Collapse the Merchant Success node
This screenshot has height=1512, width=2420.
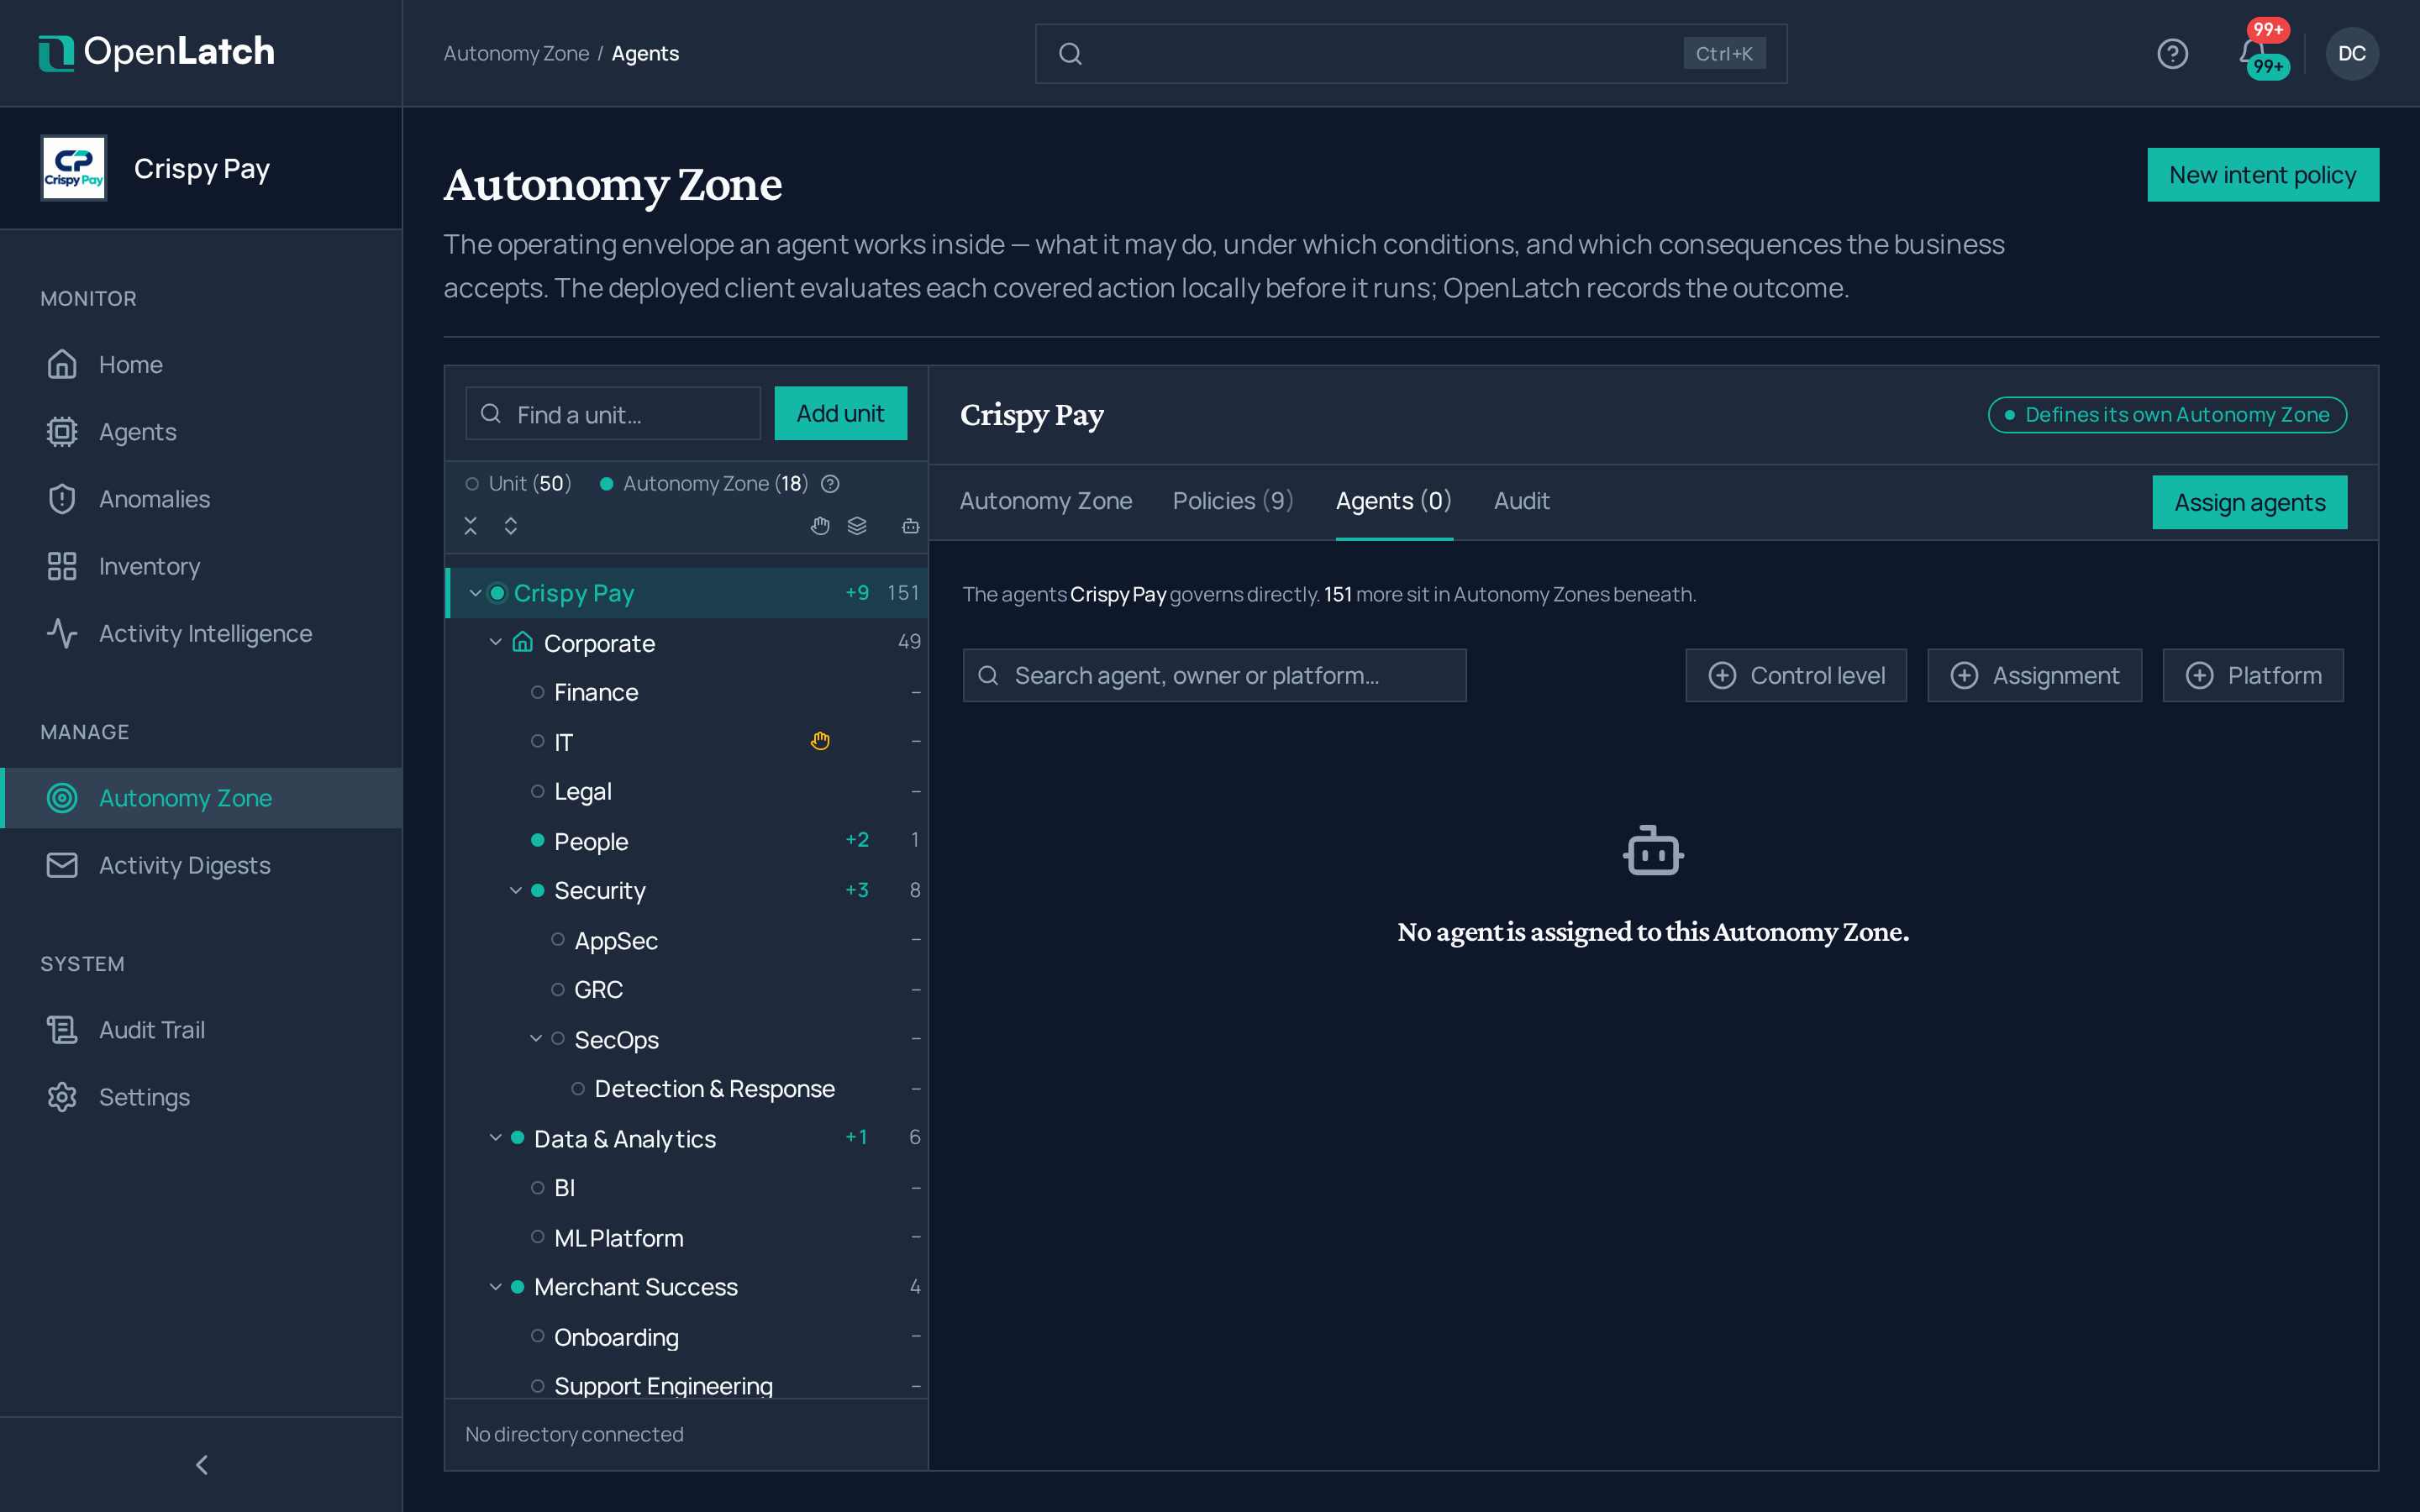(x=495, y=1287)
